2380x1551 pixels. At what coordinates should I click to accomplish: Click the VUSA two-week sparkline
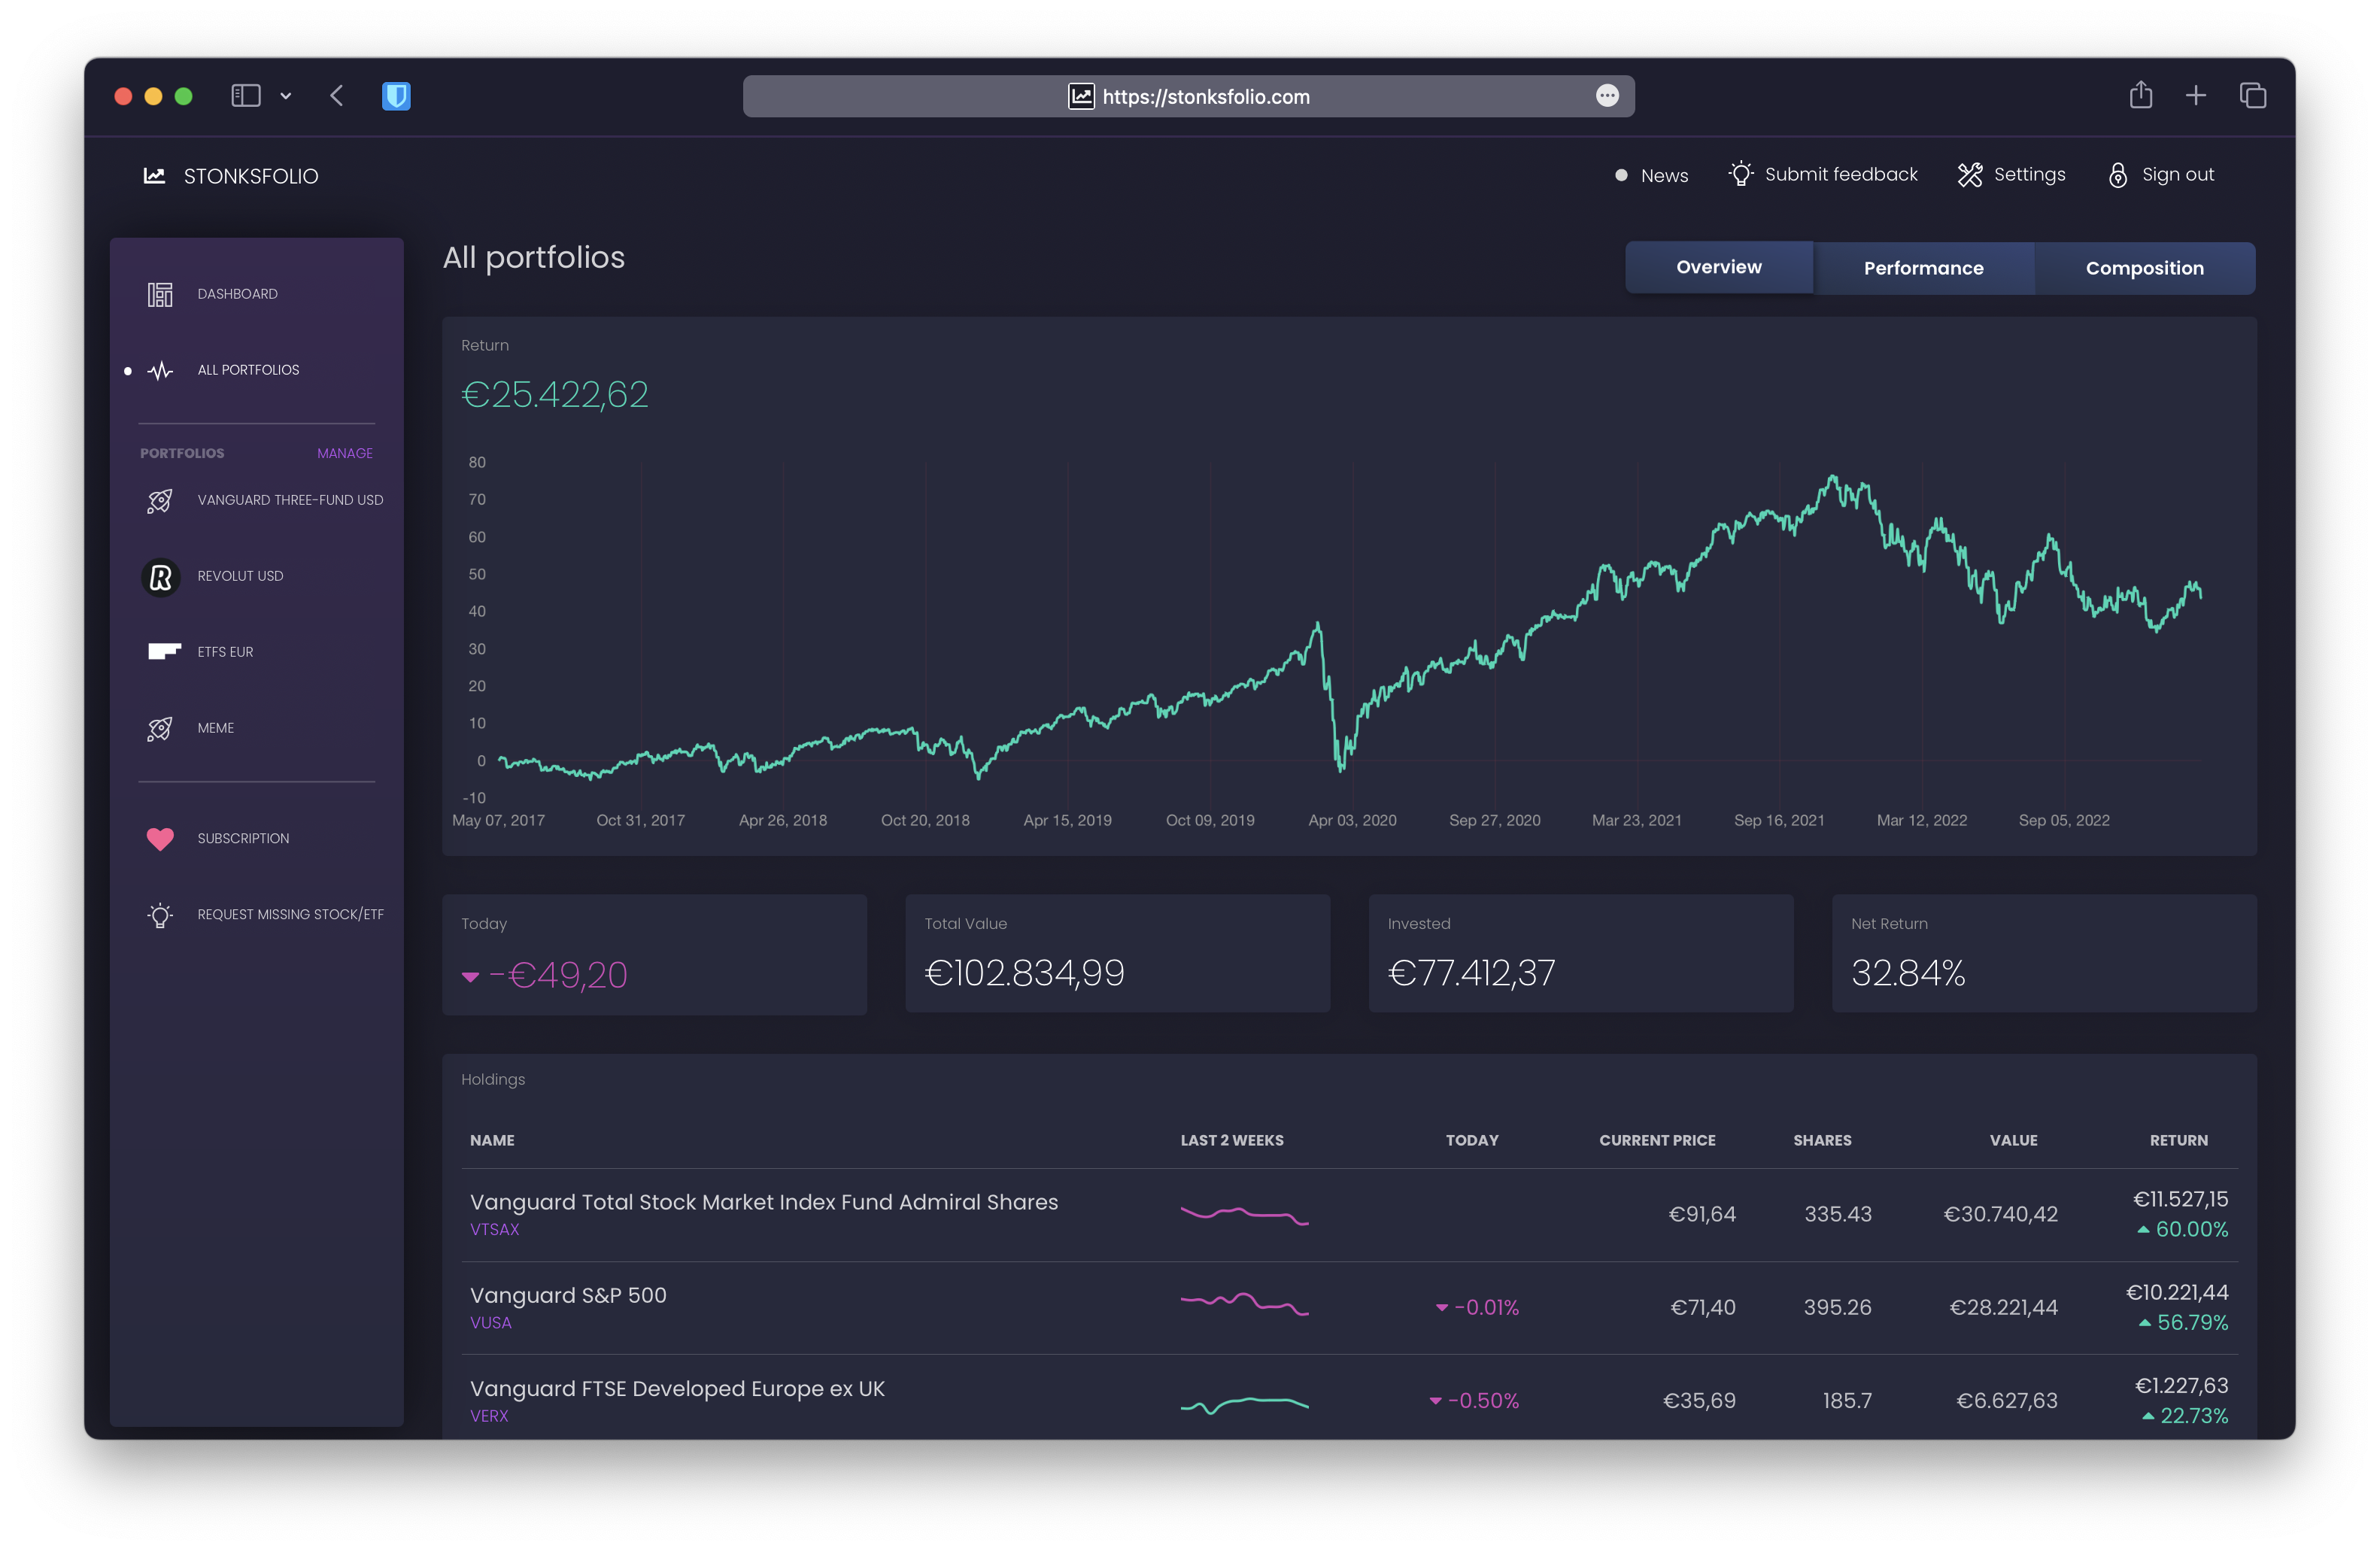pos(1244,1304)
